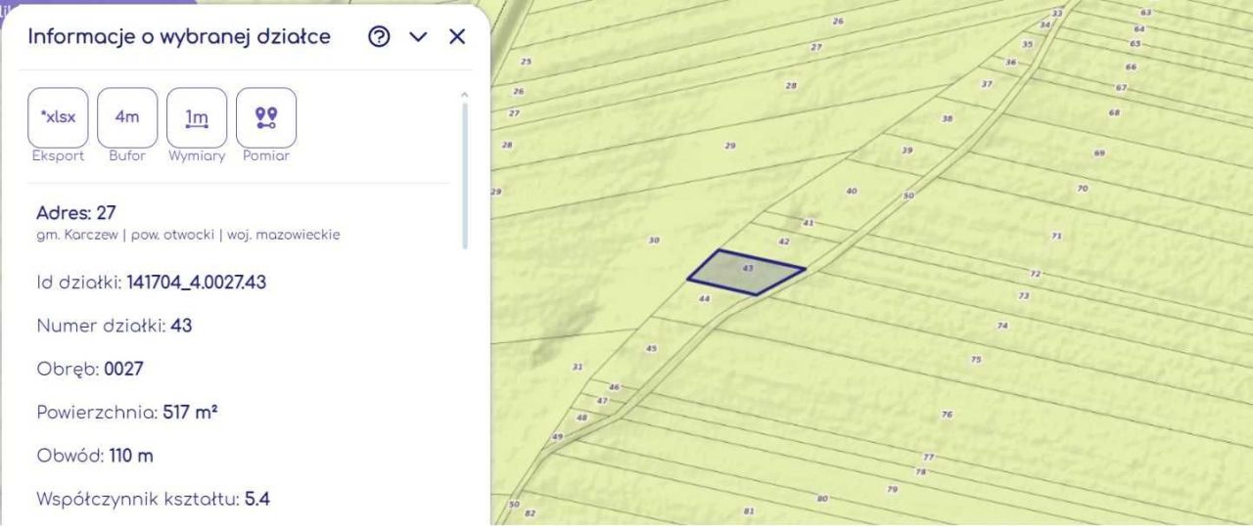
Task: Click parcel label 76 on map
Action: point(947,416)
